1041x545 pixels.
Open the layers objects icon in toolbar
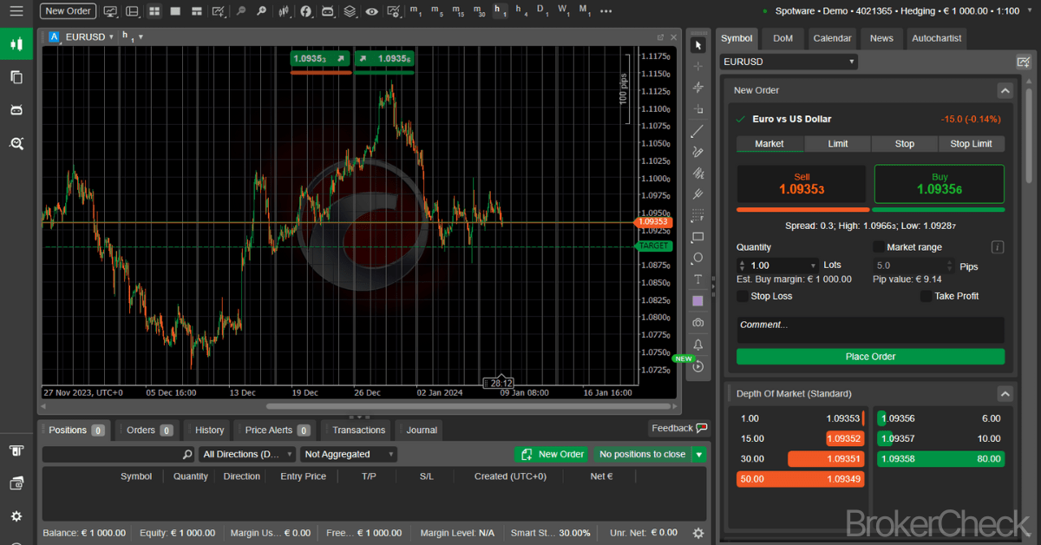[350, 11]
